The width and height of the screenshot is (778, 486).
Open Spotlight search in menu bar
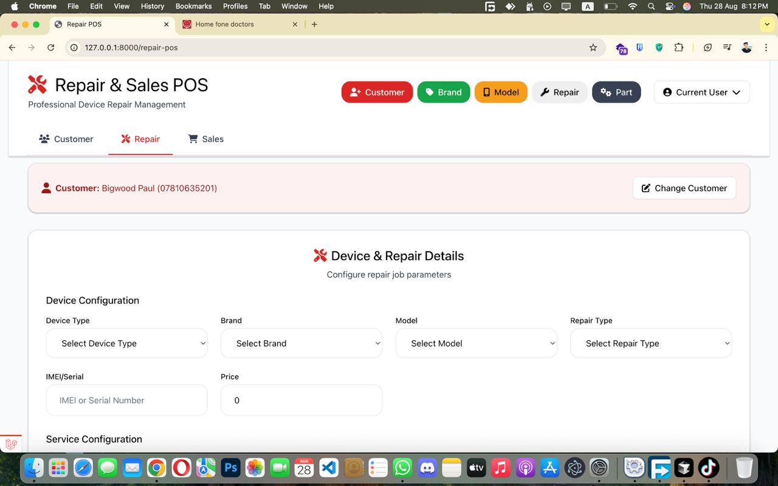[x=652, y=6]
